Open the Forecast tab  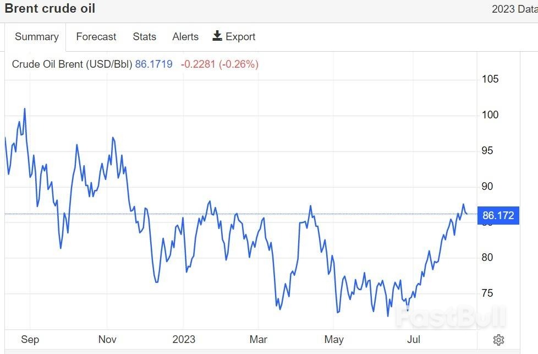click(x=96, y=37)
